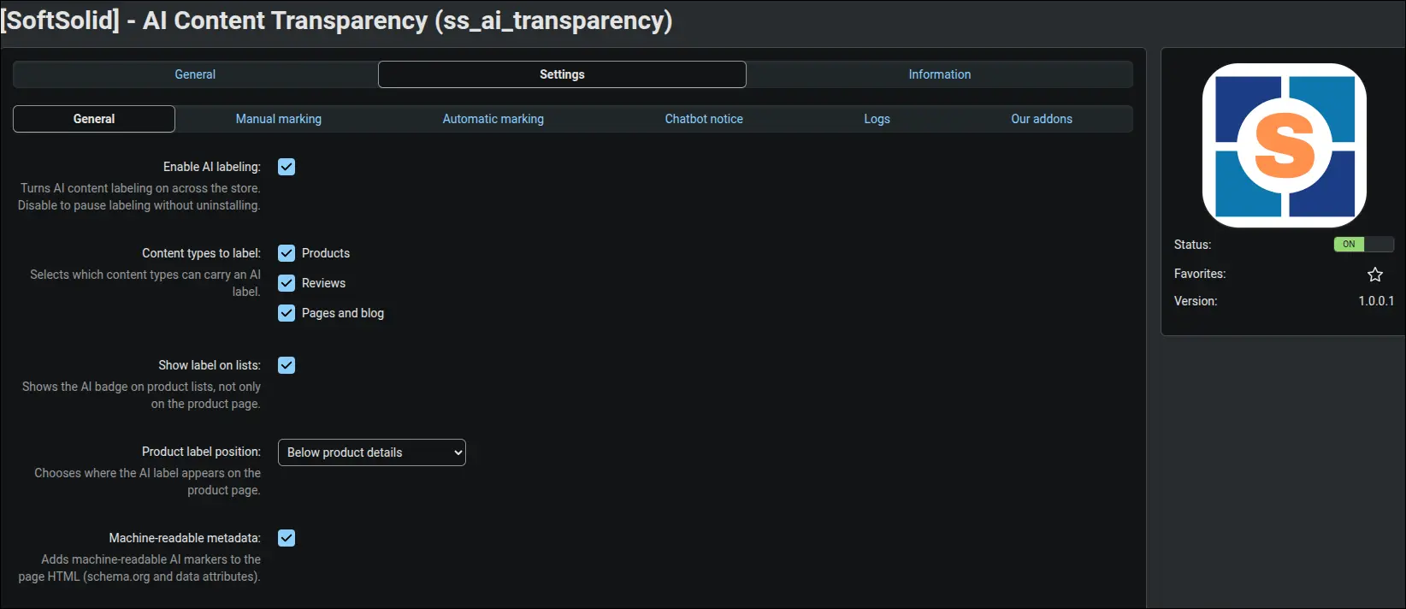This screenshot has height=609, width=1406.
Task: Open the Logs sub-tab
Action: (x=877, y=119)
